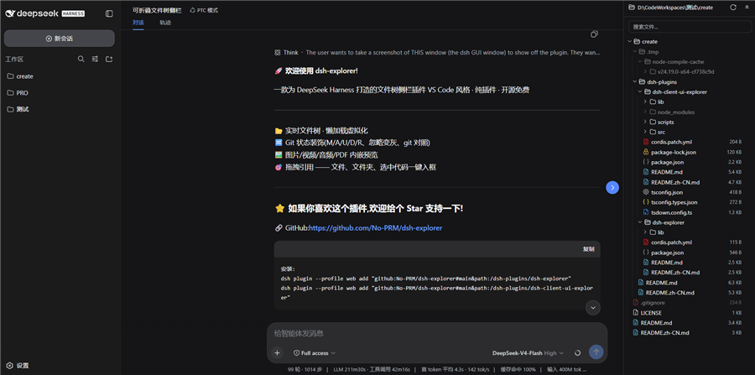
Task: Collapse the node-compile-cache folder
Action: 640,61
